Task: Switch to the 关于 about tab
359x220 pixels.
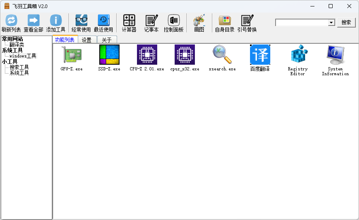Action: pos(107,40)
